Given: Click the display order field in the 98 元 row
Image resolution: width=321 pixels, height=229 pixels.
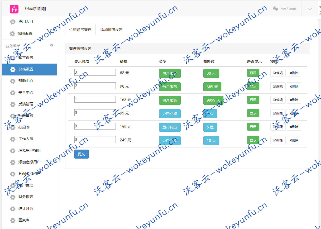Looking at the screenshot, I should (x=95, y=86).
